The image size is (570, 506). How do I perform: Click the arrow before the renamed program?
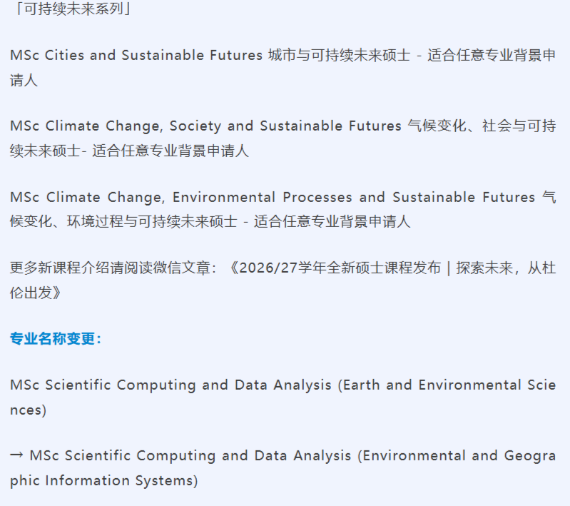[17, 455]
